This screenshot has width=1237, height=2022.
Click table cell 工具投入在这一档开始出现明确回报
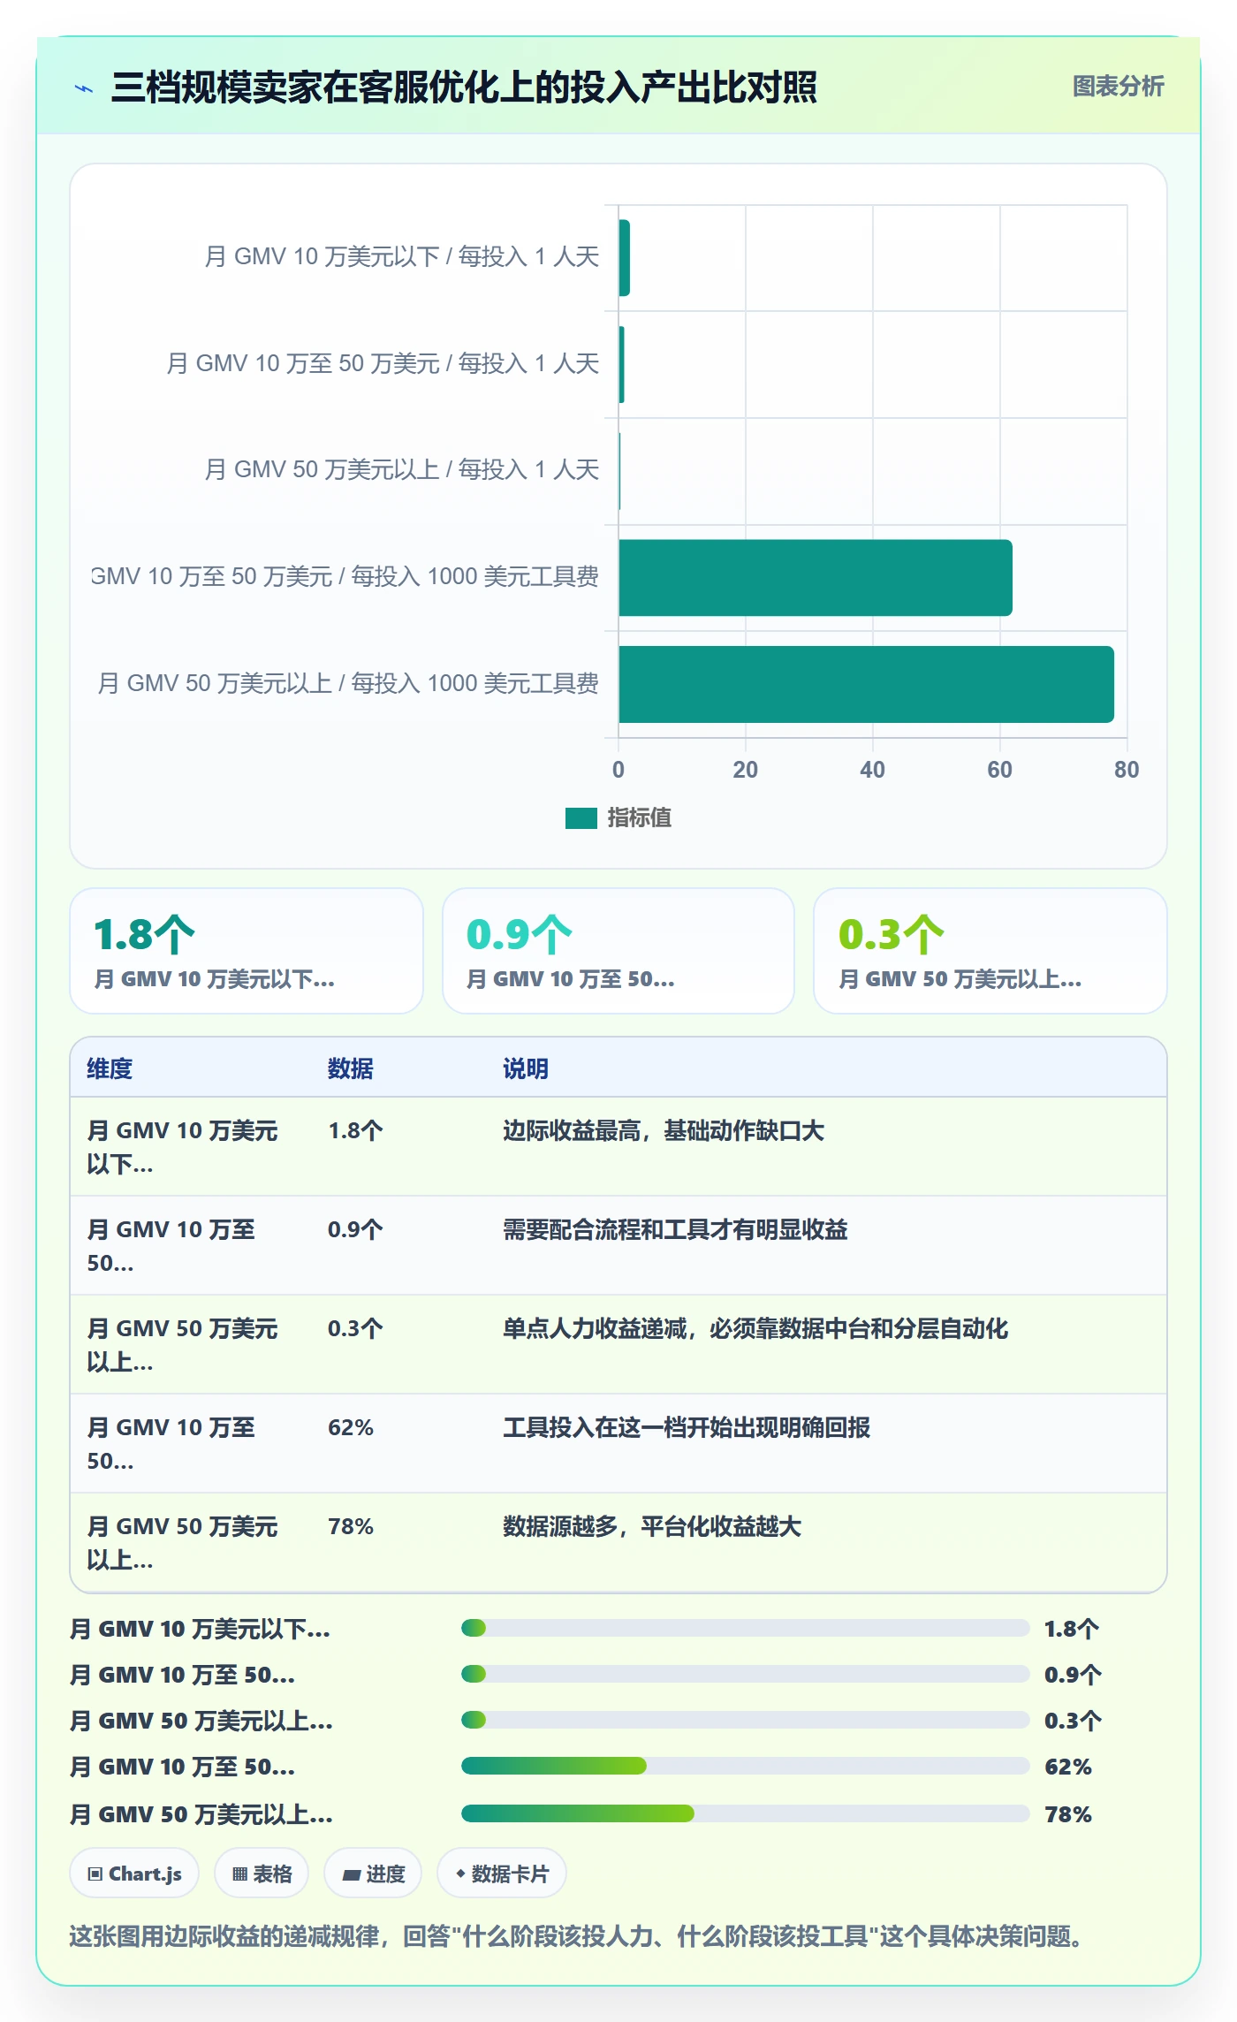click(x=687, y=1428)
